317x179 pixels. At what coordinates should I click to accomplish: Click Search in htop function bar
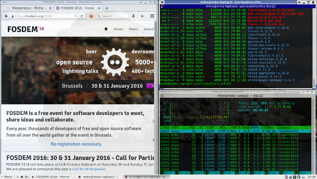199,173
